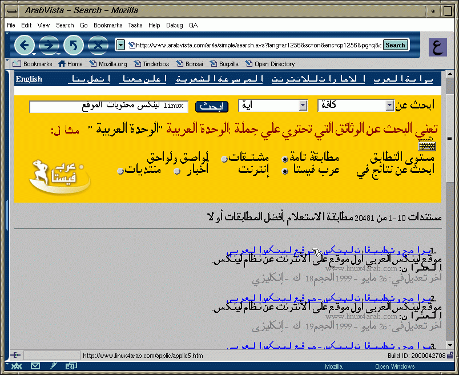Open the QA menu
This screenshot has height=375, width=459.
[193, 25]
